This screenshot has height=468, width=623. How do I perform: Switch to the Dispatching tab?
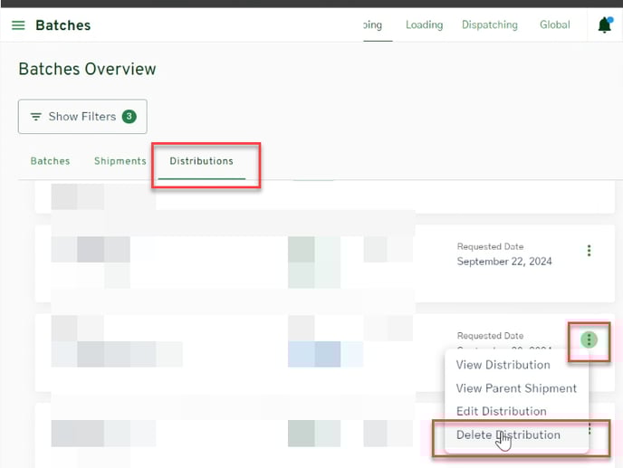(489, 25)
